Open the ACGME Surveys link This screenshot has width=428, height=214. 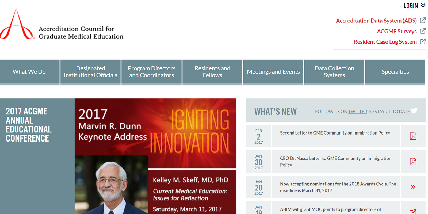pyautogui.click(x=397, y=31)
